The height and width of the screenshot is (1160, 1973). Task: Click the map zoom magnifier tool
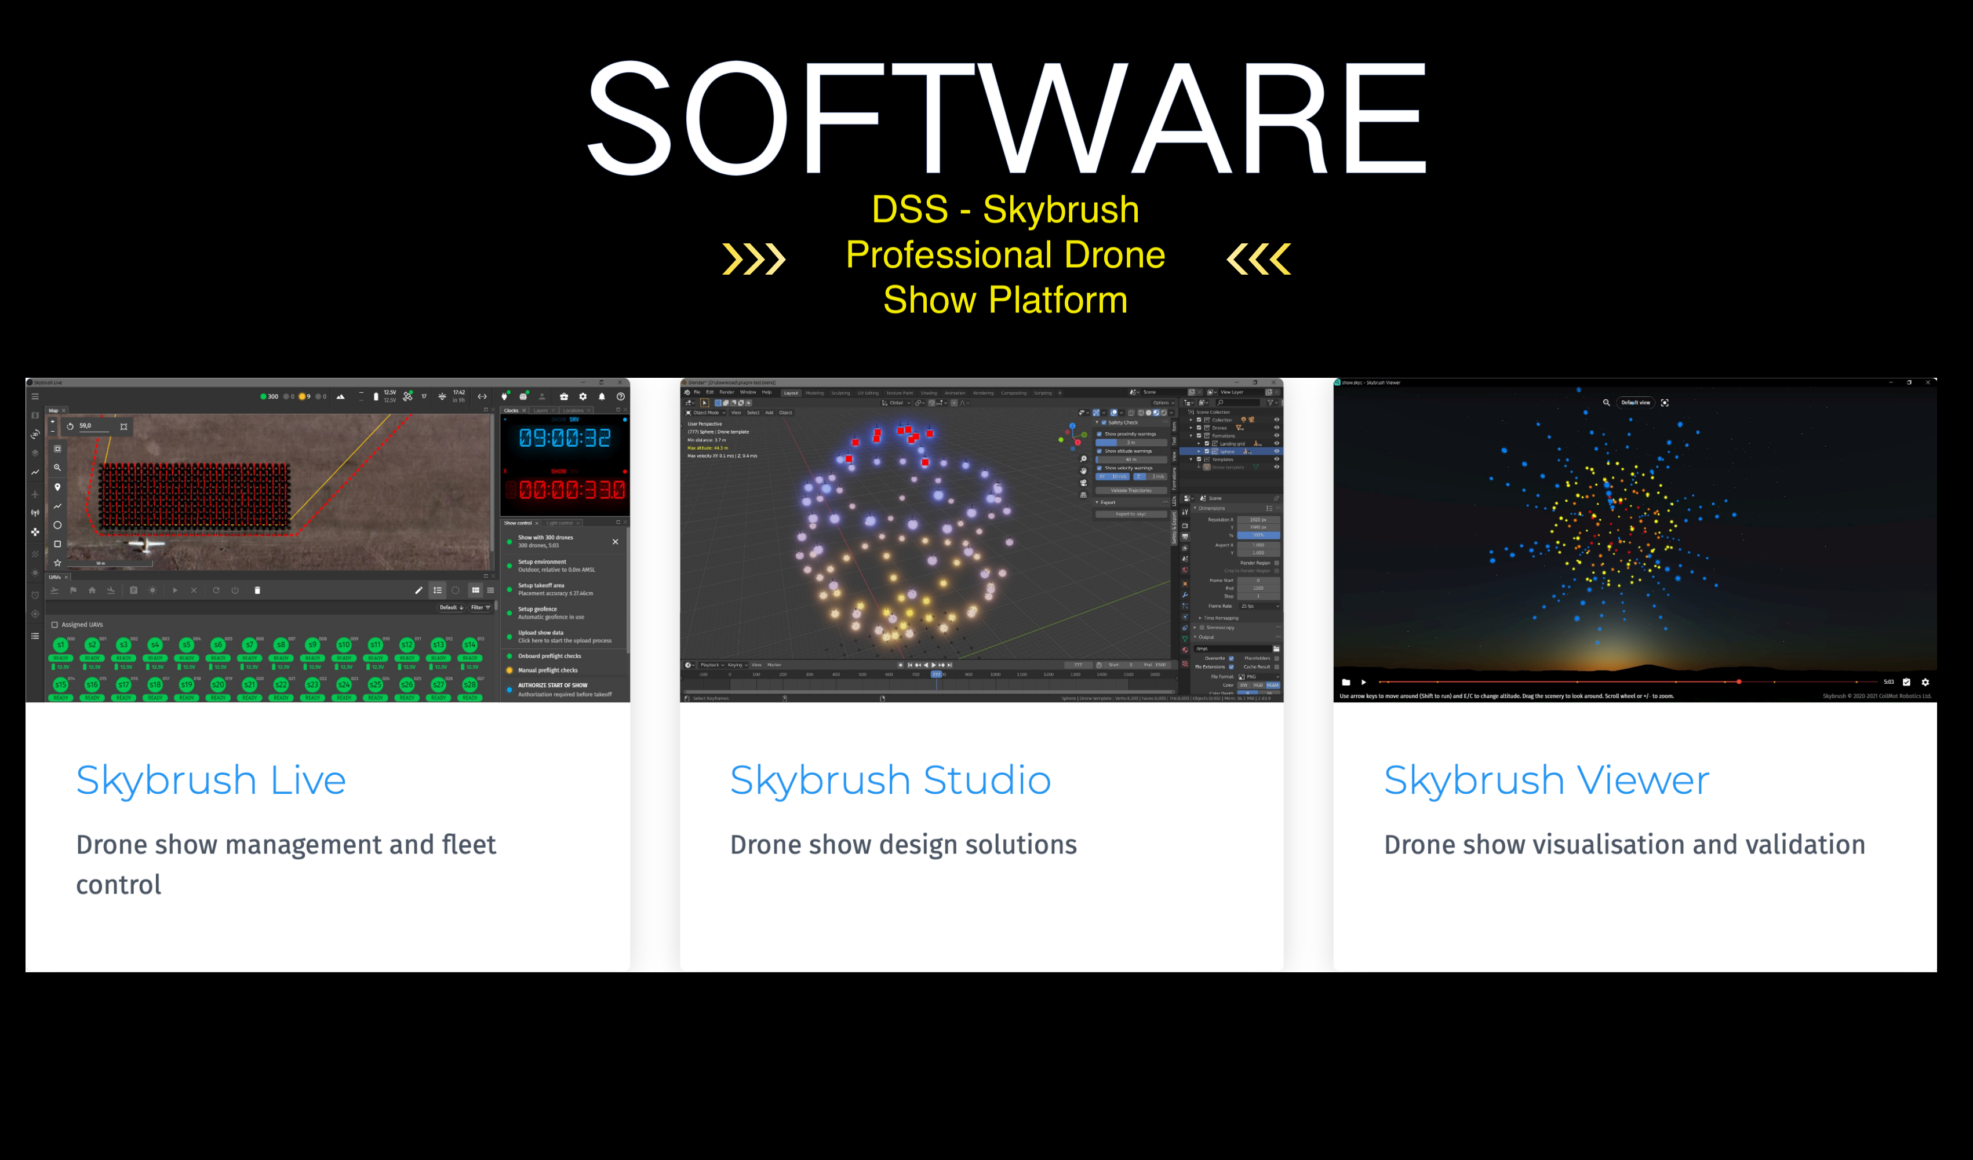click(x=57, y=467)
